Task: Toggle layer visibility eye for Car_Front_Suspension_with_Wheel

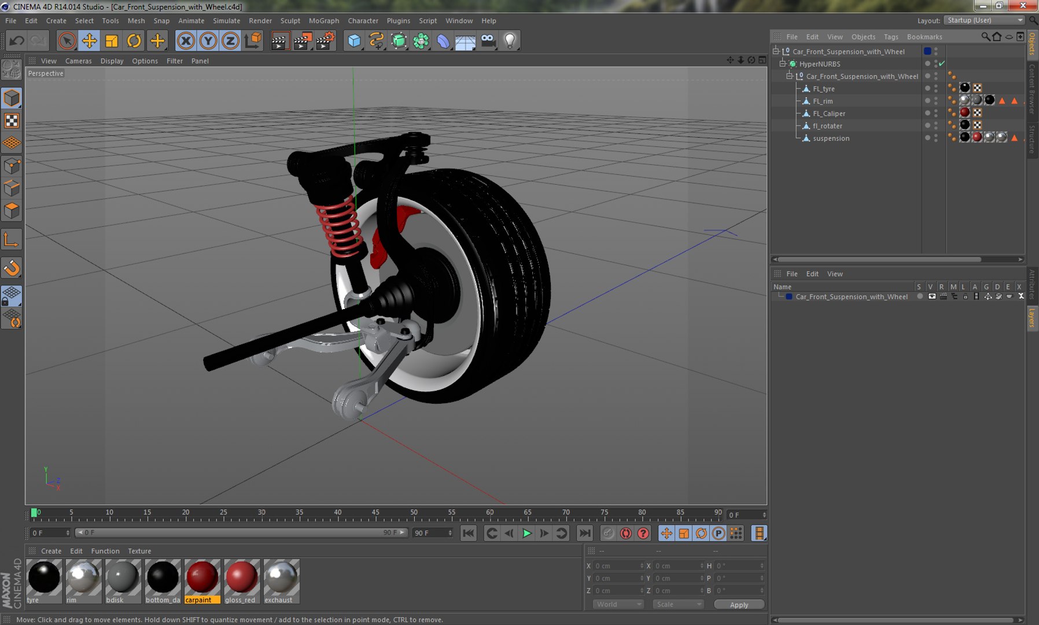Action: 931,296
